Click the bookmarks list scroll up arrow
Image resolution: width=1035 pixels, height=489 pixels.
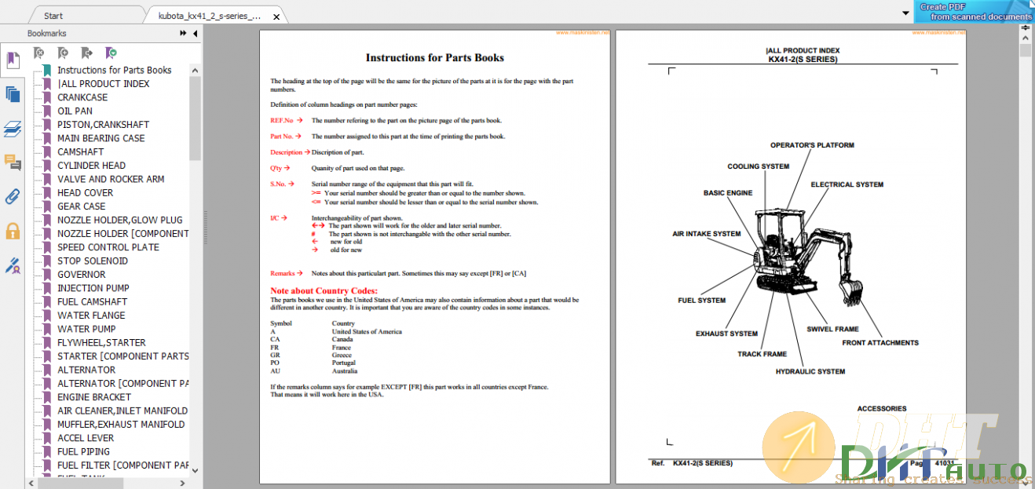[195, 69]
